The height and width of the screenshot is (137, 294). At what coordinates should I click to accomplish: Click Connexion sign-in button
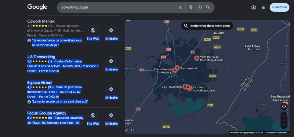[279, 7]
